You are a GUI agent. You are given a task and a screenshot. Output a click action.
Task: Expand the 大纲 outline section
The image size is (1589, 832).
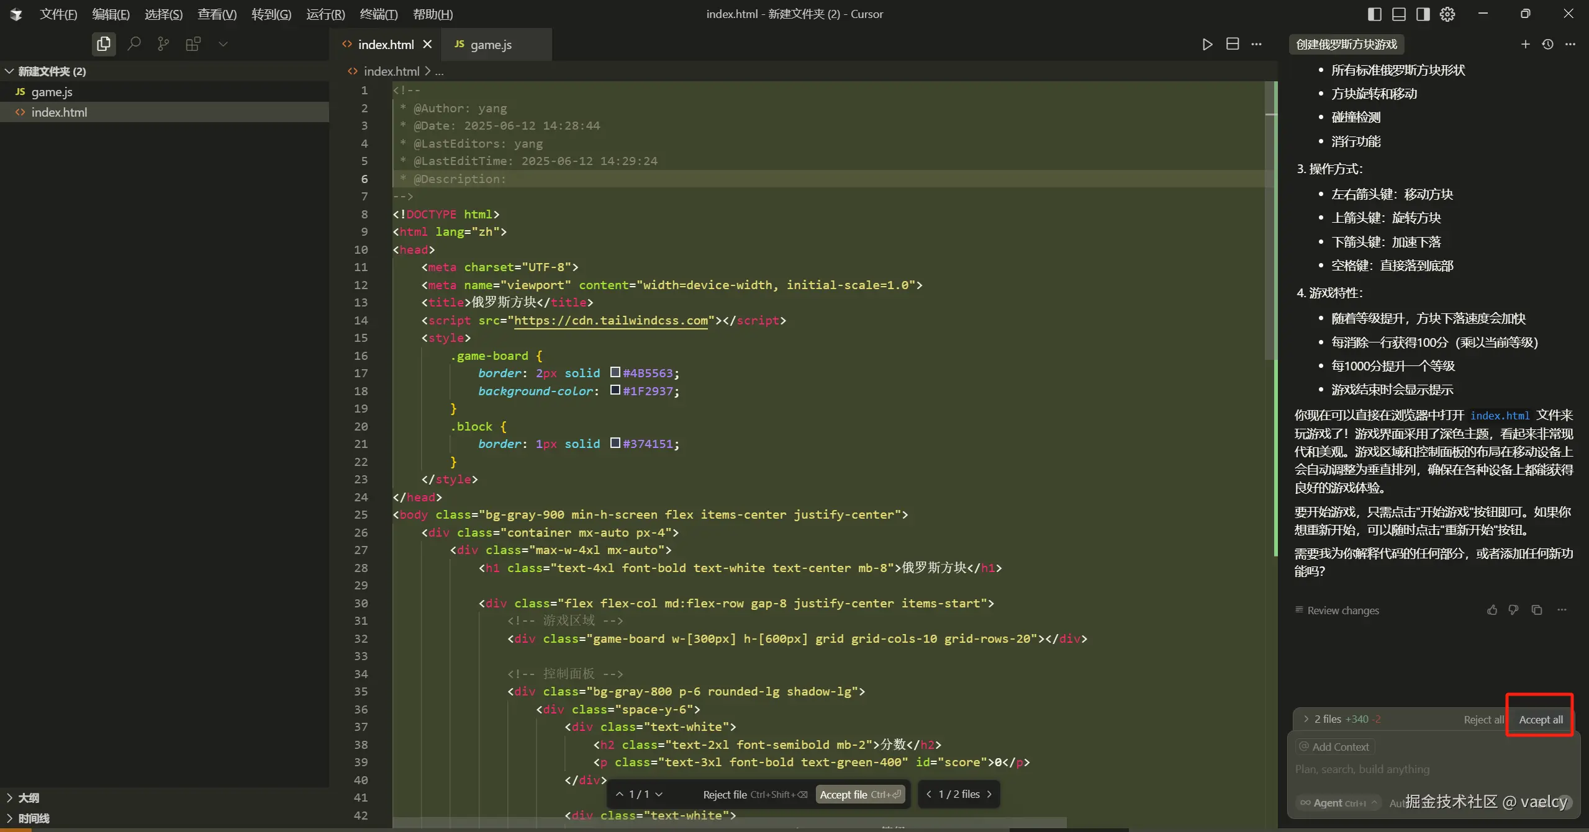(27, 798)
